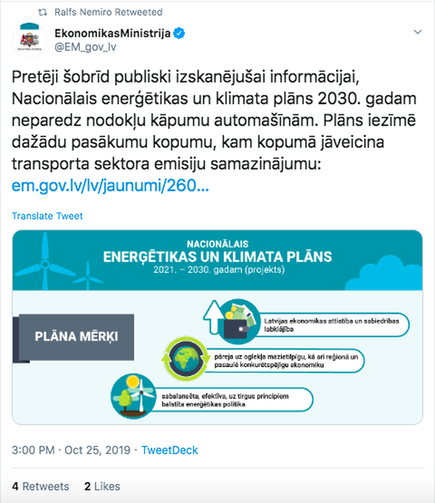Screen dimensions: 435x503
Task: Click the blue verified badge
Action: (x=179, y=33)
